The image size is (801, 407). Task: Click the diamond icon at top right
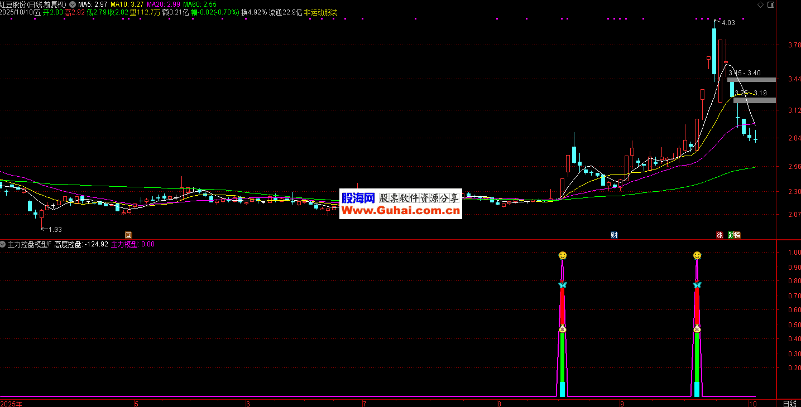tap(757, 4)
